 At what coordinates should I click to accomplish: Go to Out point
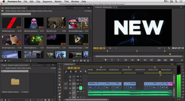tap(152, 60)
